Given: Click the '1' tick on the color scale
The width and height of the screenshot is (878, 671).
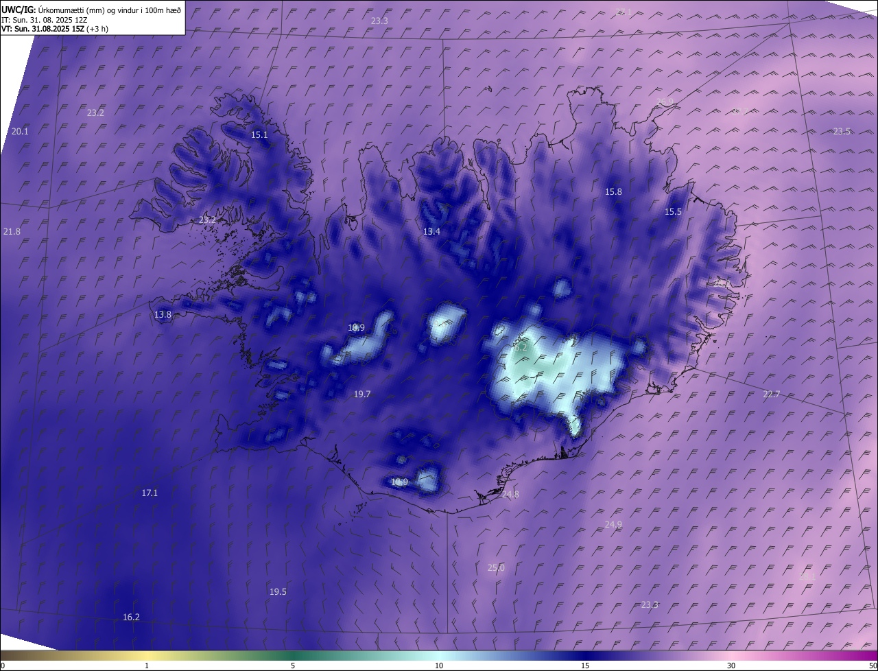Looking at the screenshot, I should (x=147, y=666).
